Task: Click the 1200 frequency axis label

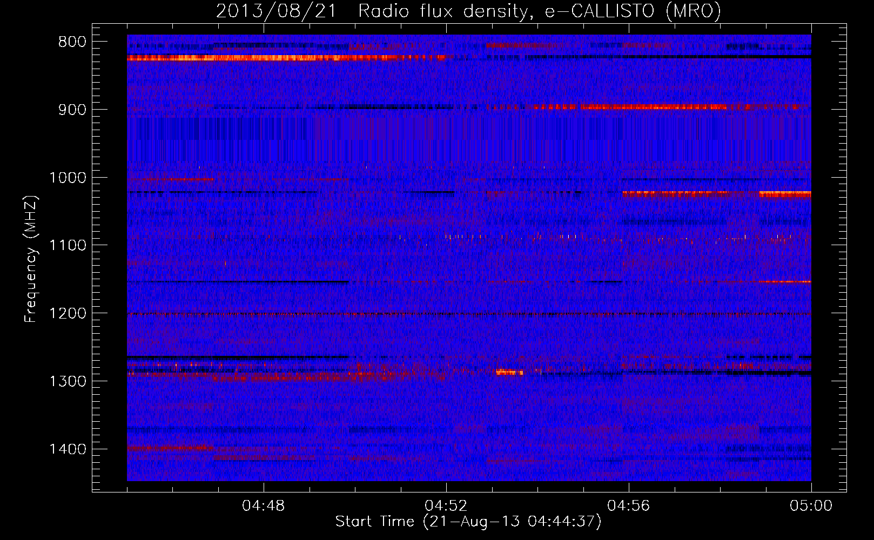Action: point(68,314)
